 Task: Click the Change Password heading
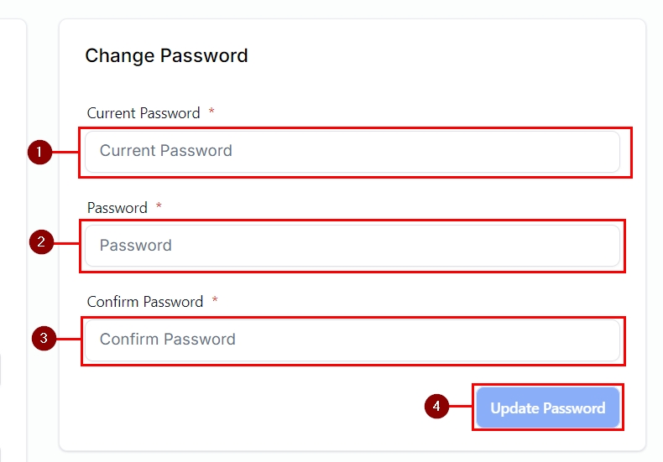(x=166, y=56)
